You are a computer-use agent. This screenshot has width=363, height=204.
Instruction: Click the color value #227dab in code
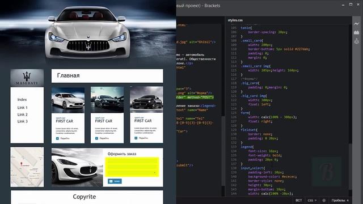tap(302, 49)
